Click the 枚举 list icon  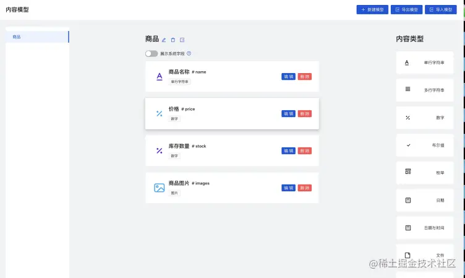pos(408,172)
